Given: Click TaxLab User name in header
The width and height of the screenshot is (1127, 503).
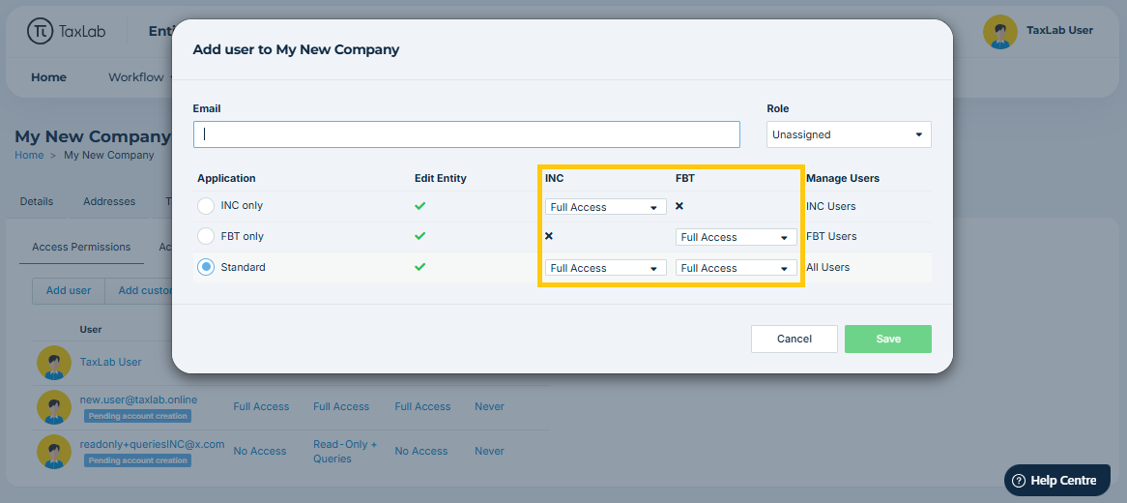Looking at the screenshot, I should click(1059, 30).
